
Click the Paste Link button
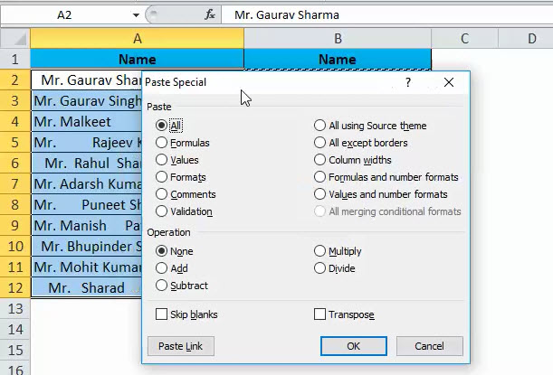coord(181,346)
